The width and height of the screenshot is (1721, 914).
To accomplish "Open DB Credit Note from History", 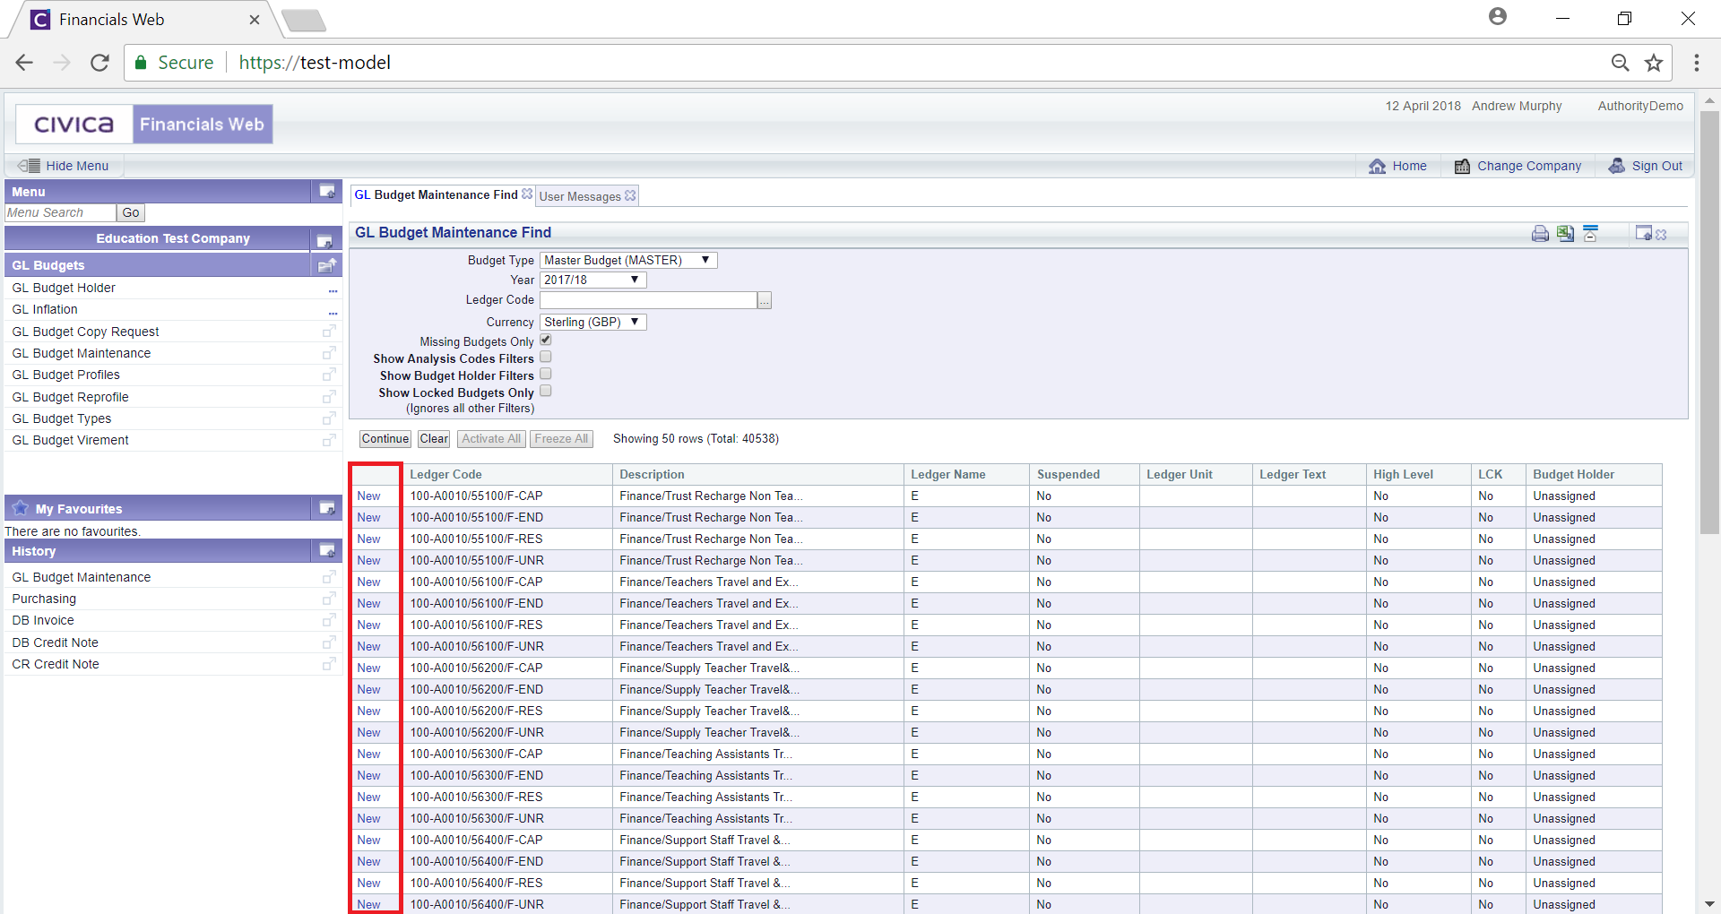I will (56, 642).
